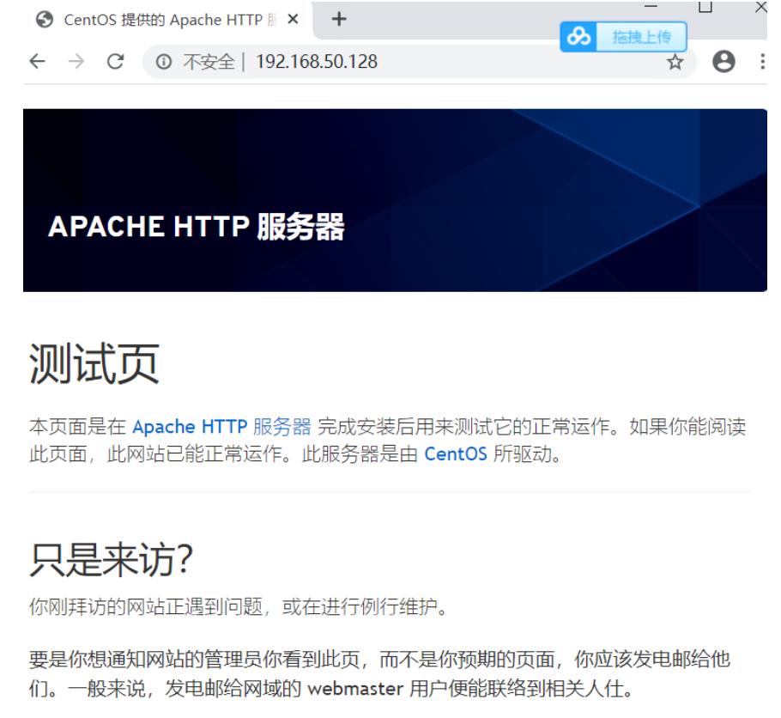The image size is (781, 718).
Task: Close the CentOS Apache HTTP tab
Action: pyautogui.click(x=293, y=20)
